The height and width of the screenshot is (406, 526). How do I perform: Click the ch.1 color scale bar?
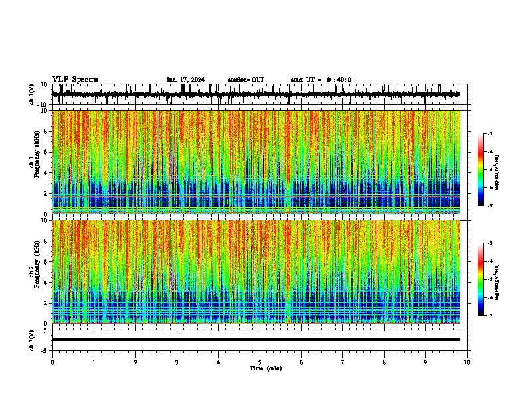[481, 170]
